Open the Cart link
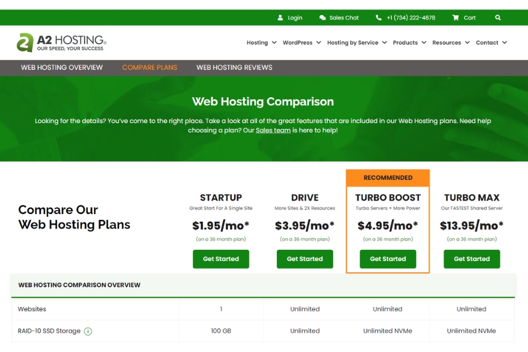The image size is (528, 352). (x=469, y=18)
